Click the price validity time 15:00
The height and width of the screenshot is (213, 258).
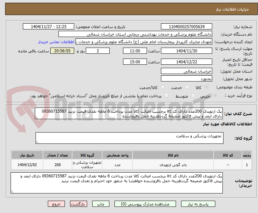135,62
